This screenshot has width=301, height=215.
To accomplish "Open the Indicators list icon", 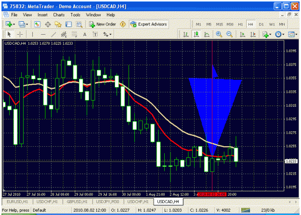I will point(266,35).
